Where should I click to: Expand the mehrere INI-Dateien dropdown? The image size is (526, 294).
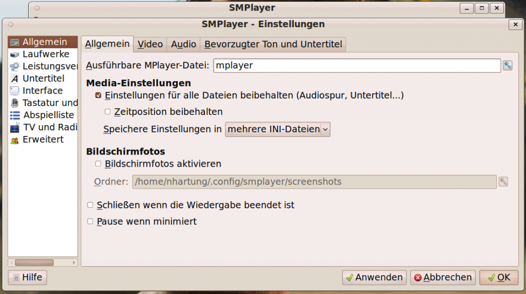coord(277,129)
